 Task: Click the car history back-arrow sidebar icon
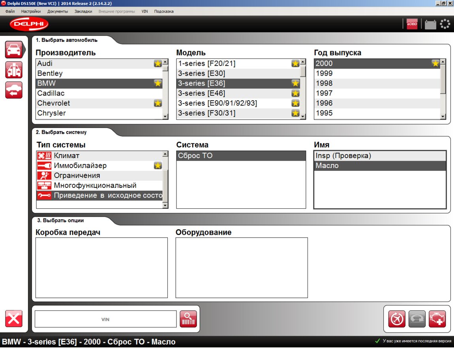(x=13, y=90)
